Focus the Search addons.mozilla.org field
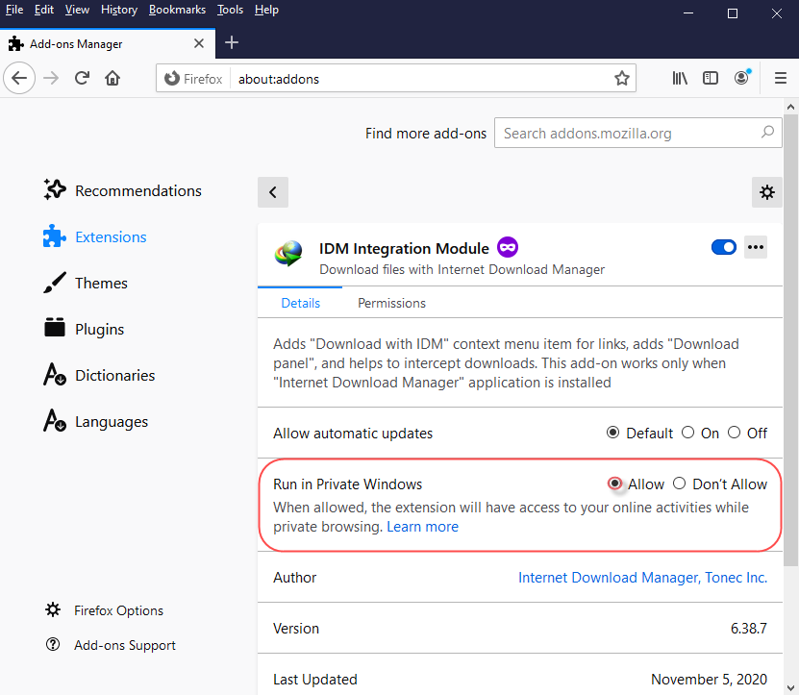This screenshot has width=799, height=695. pyautogui.click(x=638, y=133)
